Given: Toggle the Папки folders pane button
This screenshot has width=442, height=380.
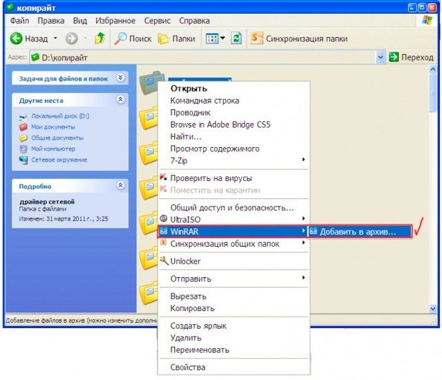Looking at the screenshot, I should (177, 38).
